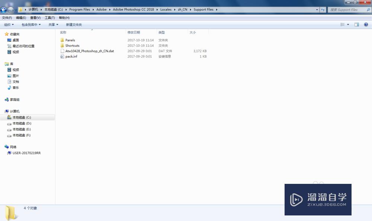
Task: Click the 音乐 music library icon
Action: 9,88
